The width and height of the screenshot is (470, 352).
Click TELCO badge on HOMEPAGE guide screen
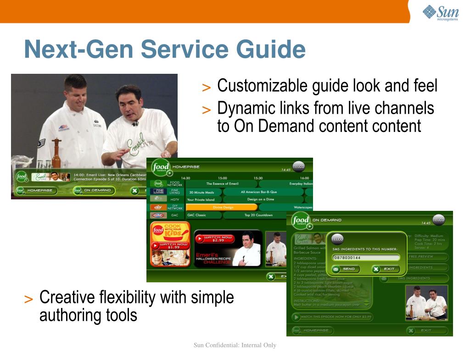point(298,166)
